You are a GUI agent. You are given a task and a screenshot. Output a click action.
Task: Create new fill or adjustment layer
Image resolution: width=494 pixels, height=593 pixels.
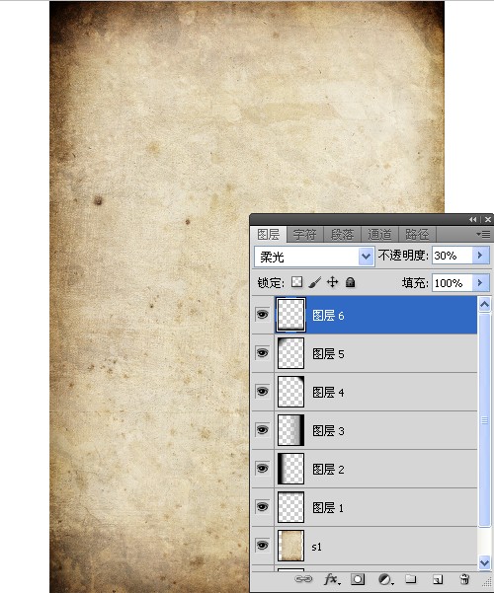385,579
